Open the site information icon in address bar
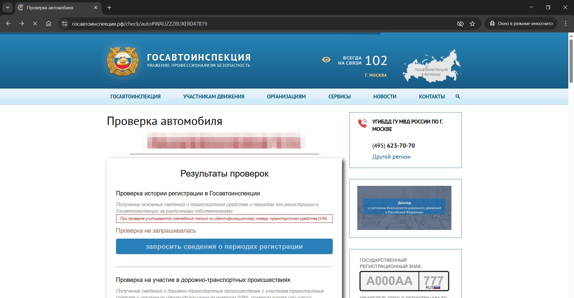Viewport: 574px width, 298px height. pyautogui.click(x=65, y=24)
